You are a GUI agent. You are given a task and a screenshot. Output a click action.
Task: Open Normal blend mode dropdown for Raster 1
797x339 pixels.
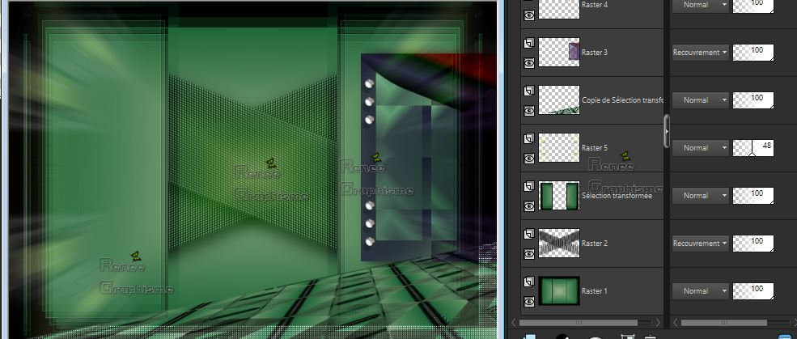[701, 291]
